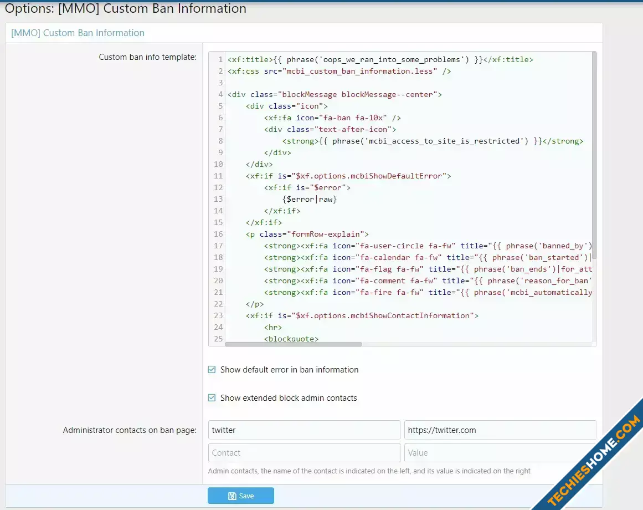Click line 12 xf:if $error code

[x=307, y=187]
